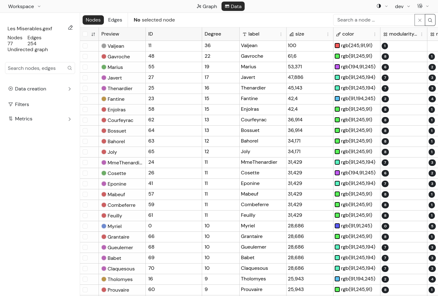438x296 pixels.
Task: Click the red color swatch in the Valjean row
Action: pos(337,46)
